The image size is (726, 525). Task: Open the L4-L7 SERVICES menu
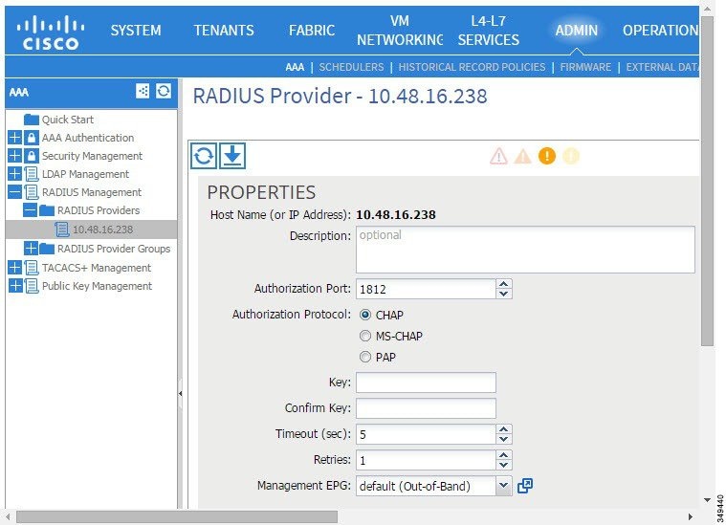click(489, 31)
